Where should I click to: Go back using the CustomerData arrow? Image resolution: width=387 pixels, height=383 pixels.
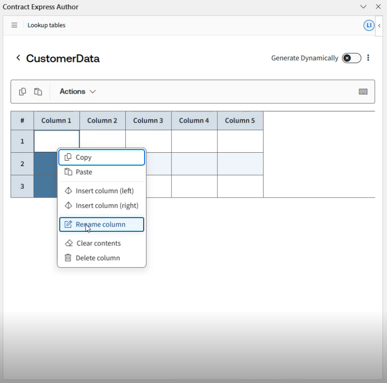point(18,58)
